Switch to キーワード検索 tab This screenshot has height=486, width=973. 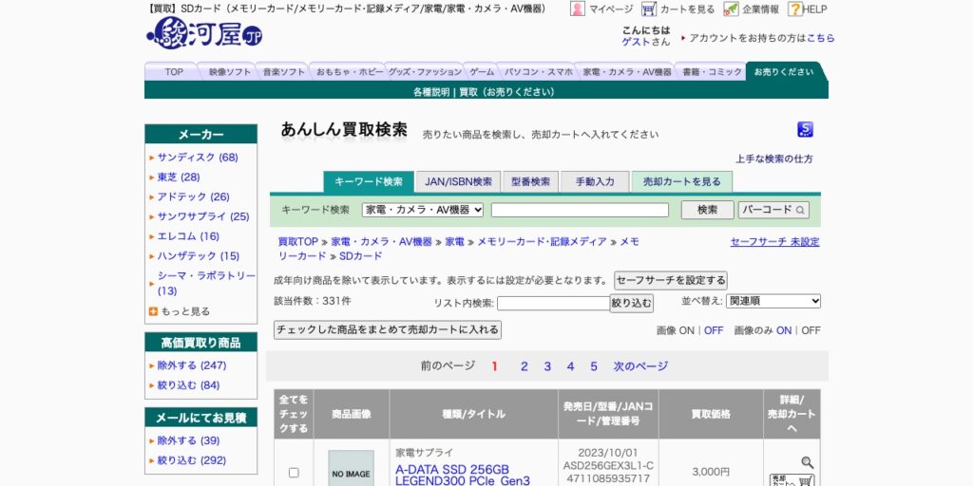[369, 181]
